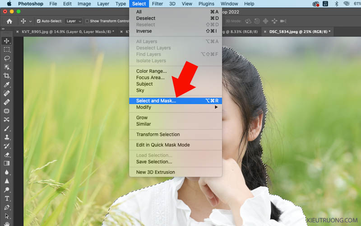Choose Edit in Quick Mask Mode
Screen dimensions: 361x226
click(176, 145)
